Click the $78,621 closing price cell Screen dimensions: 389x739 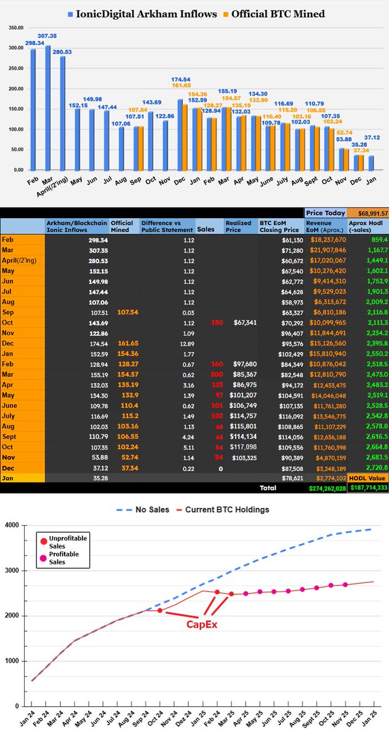click(292, 479)
